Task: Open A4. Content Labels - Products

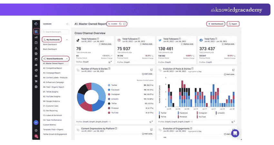Action: (55, 78)
